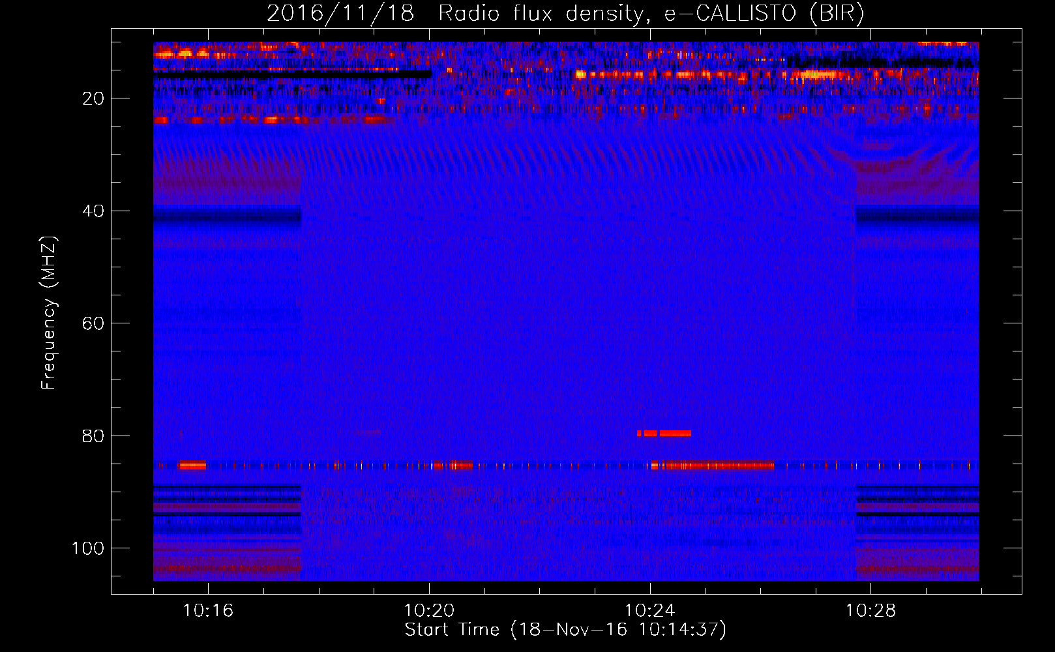1055x652 pixels.
Task: Click the red burst at 85 MHz near 10:16
Action: tap(192, 466)
